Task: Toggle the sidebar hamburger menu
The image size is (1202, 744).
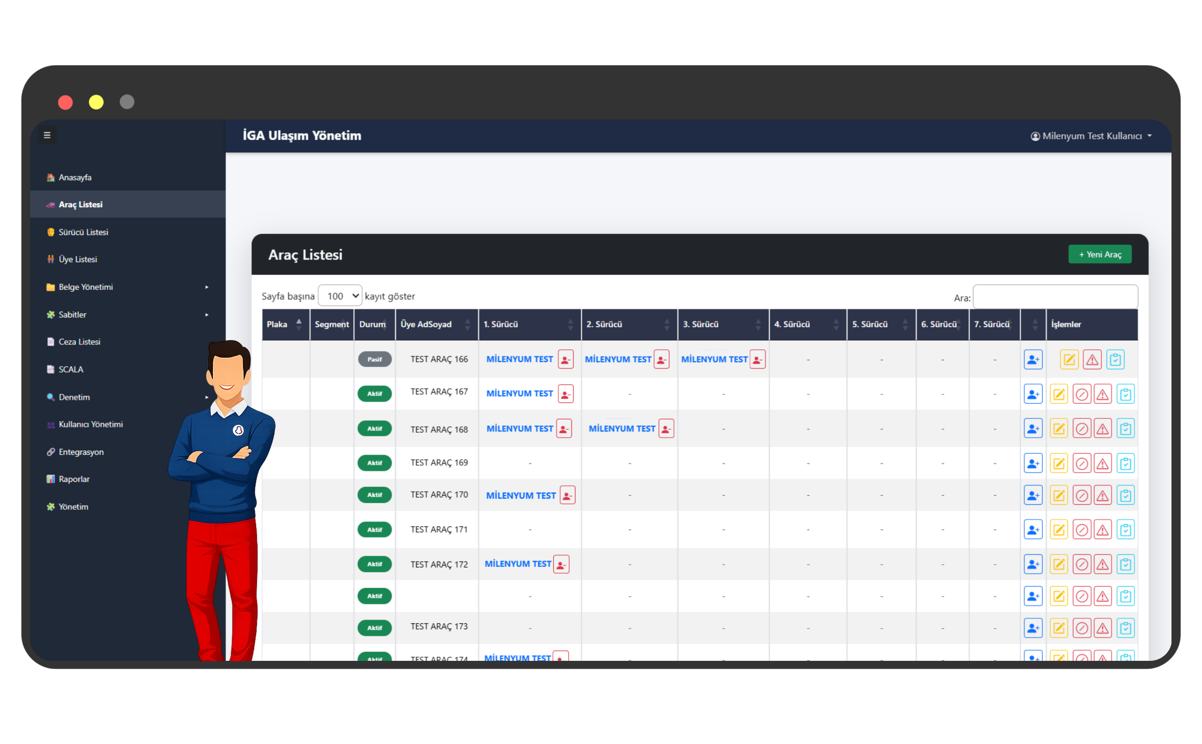Action: click(x=47, y=135)
